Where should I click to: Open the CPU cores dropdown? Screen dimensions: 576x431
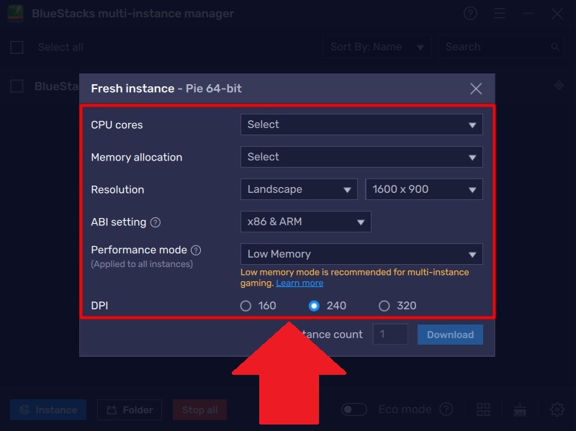(x=361, y=124)
